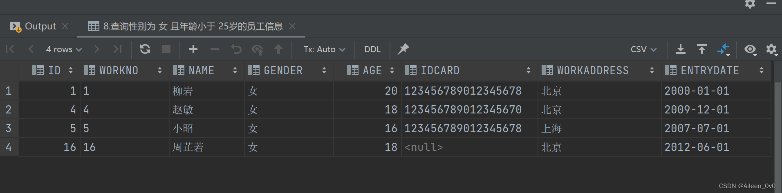
Task: Toggle the eye view options icon
Action: (750, 49)
